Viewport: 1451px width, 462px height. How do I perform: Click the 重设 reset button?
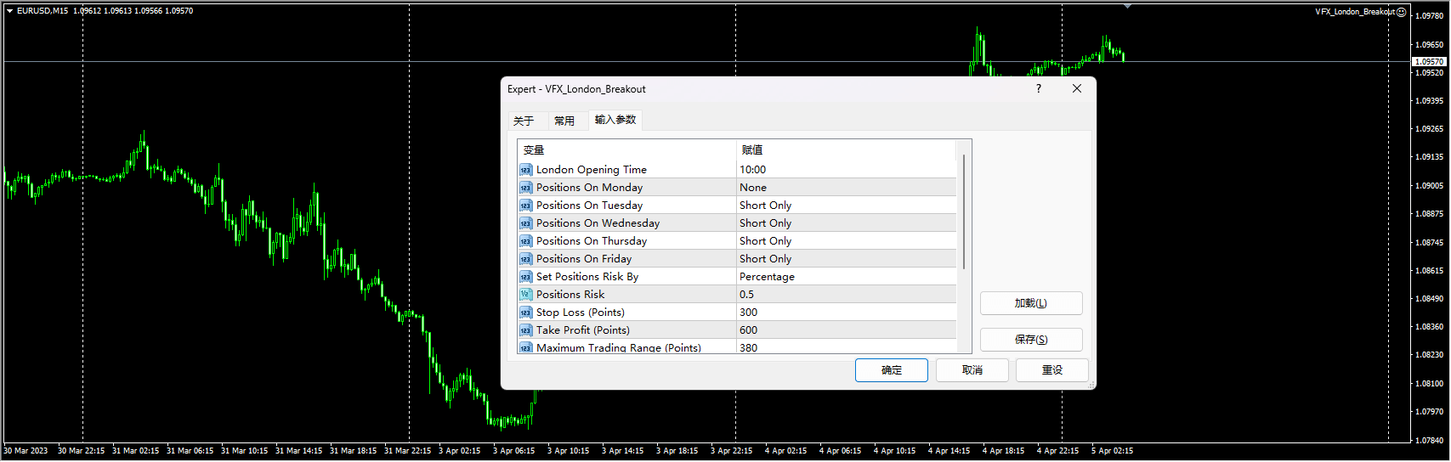(1052, 370)
